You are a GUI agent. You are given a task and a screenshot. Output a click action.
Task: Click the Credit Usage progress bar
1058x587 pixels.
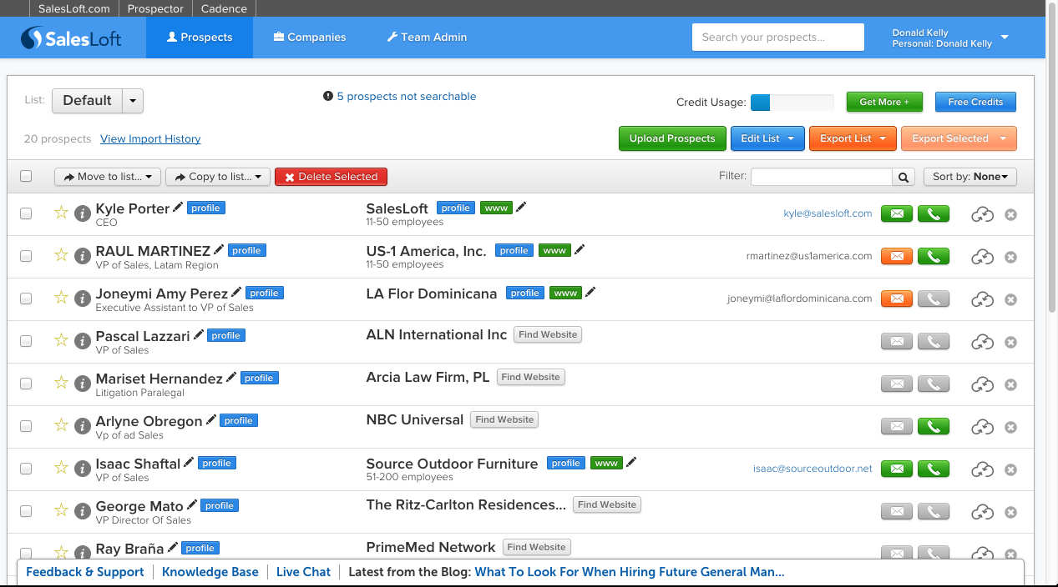point(792,103)
